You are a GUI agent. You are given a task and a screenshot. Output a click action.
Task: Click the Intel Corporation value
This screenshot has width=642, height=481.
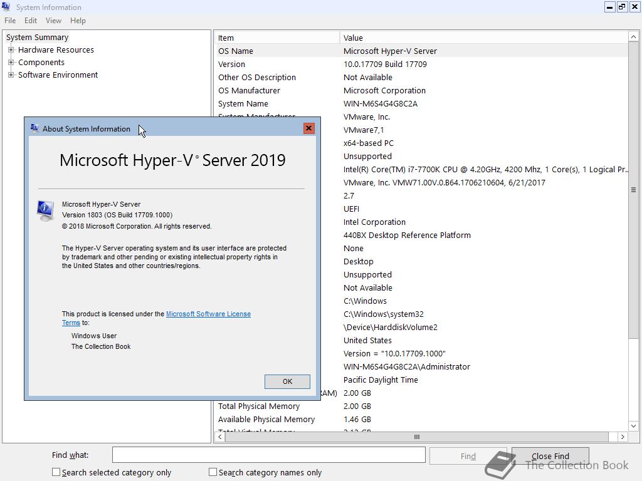(374, 222)
